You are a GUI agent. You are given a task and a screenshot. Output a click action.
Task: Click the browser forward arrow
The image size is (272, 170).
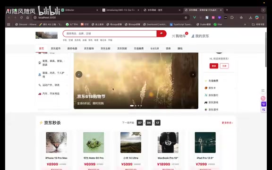click(x=15, y=17)
